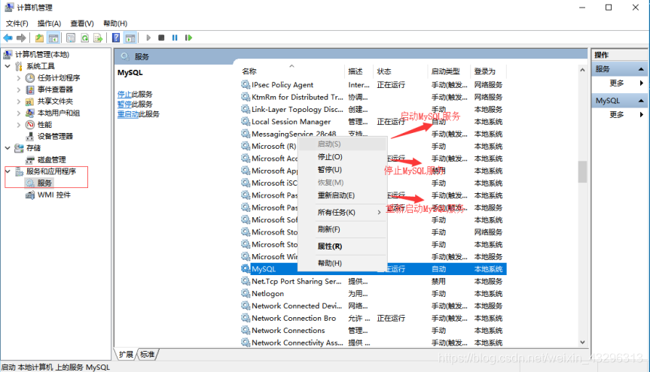Viewport: 650px width, 372px height.
Task: Choose Help (帮助) in context menu
Action: point(343,263)
